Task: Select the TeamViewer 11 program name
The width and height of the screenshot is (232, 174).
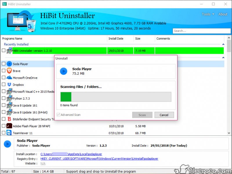Action: tap(23, 133)
